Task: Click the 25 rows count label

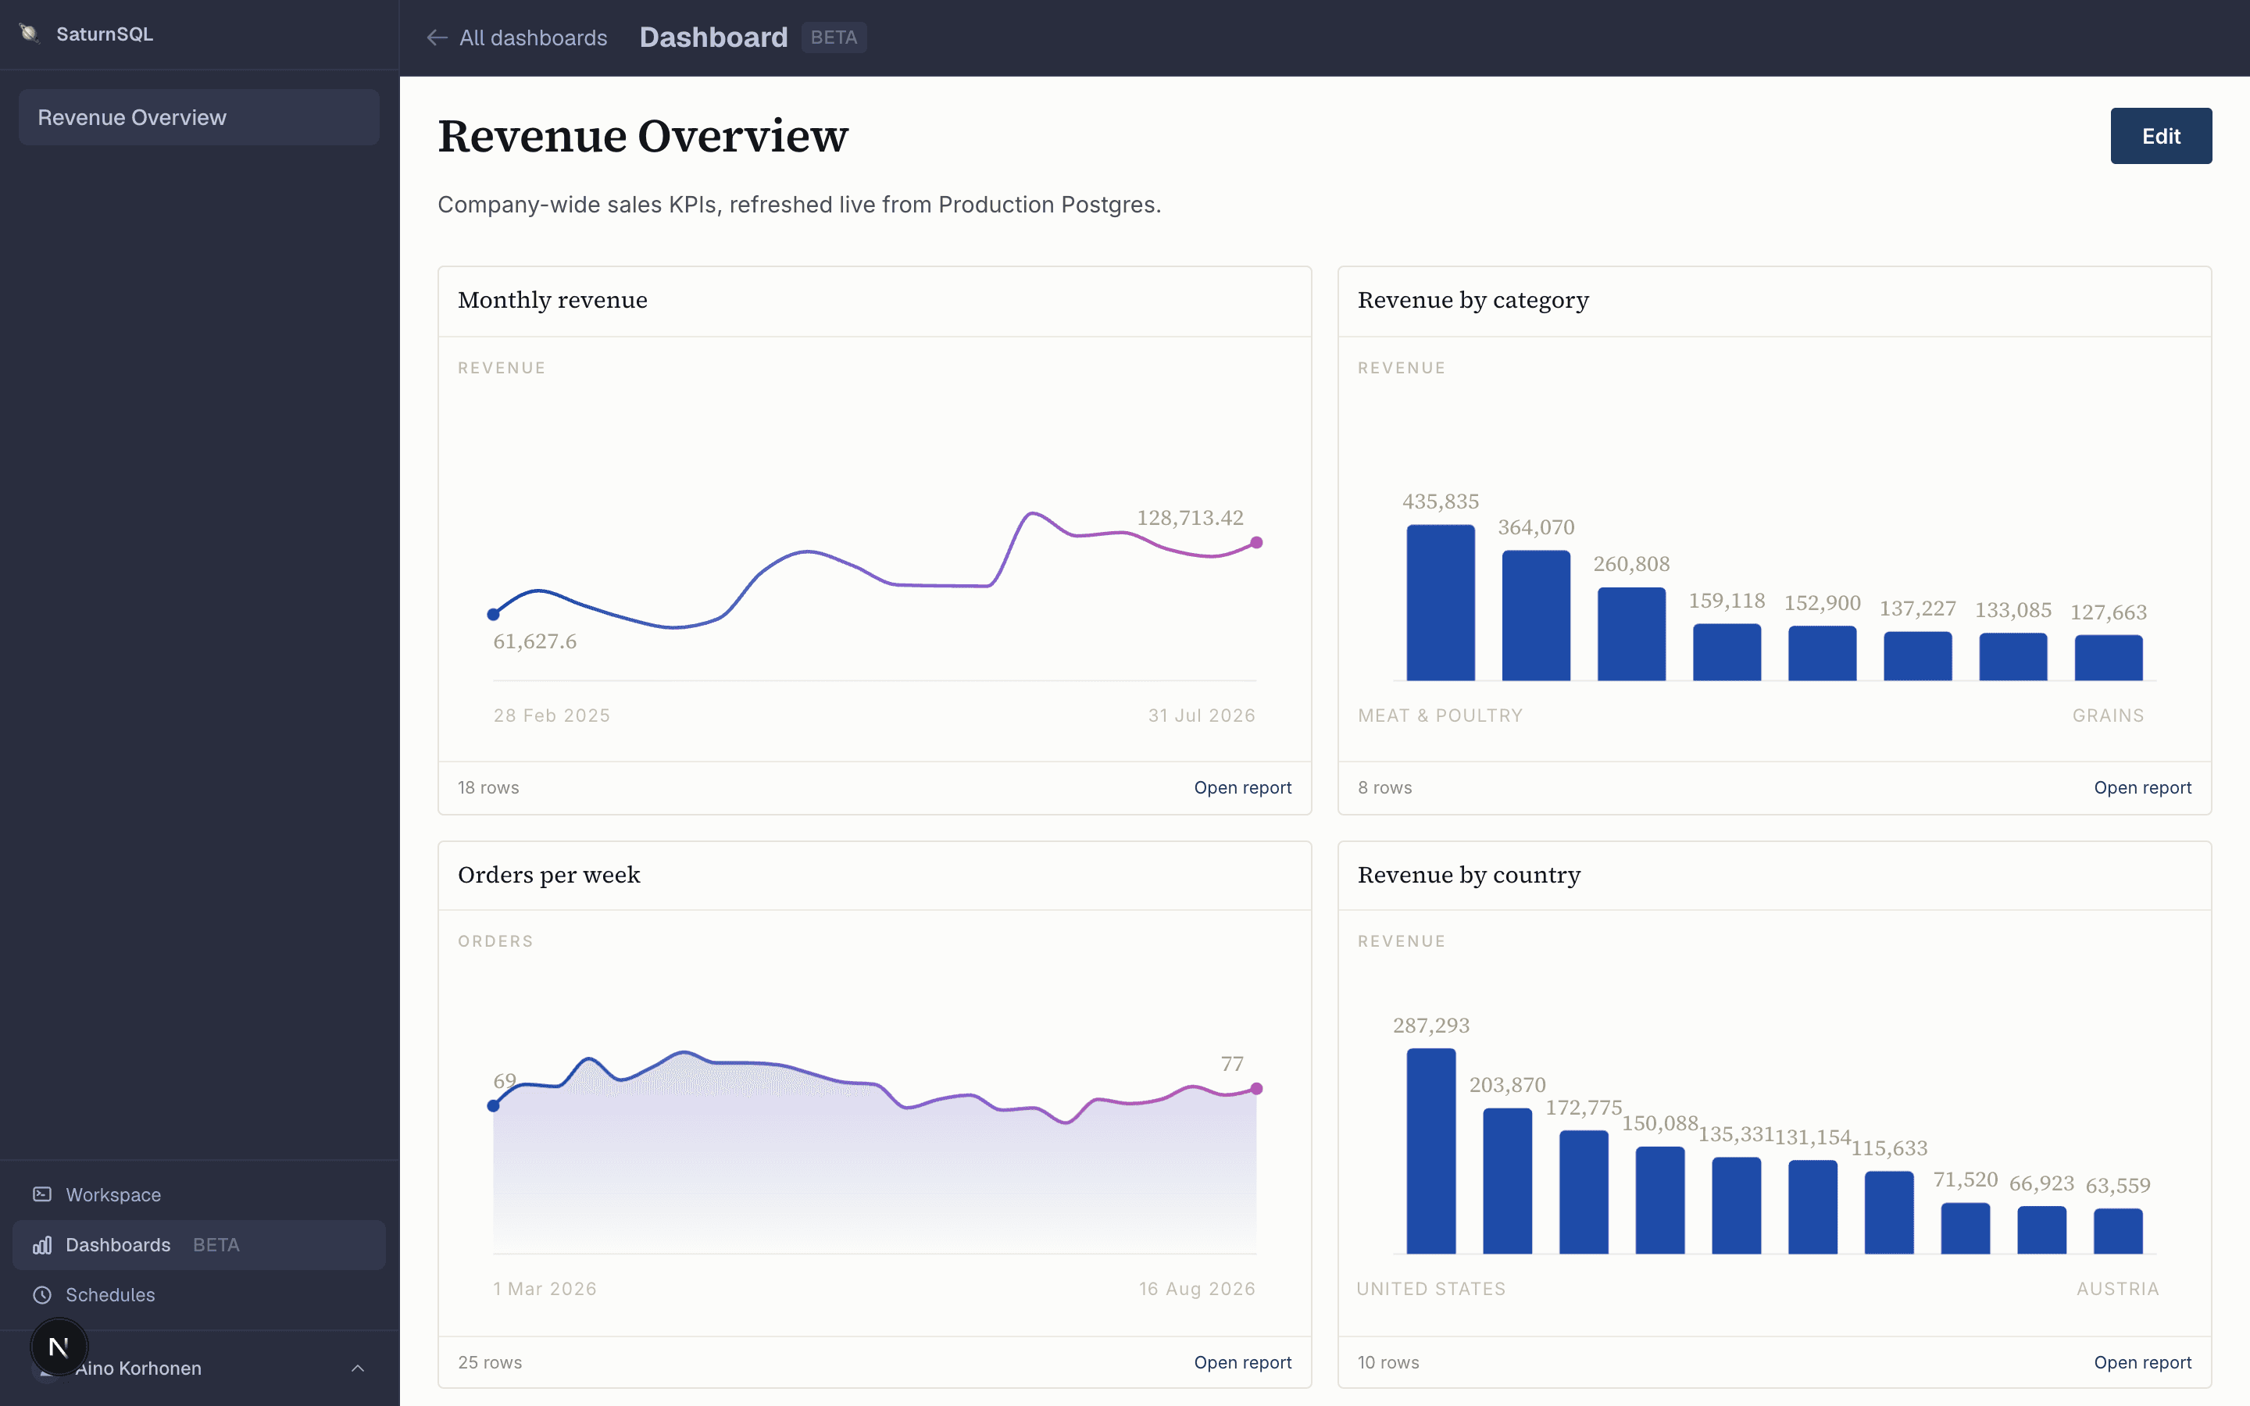Action: [490, 1362]
